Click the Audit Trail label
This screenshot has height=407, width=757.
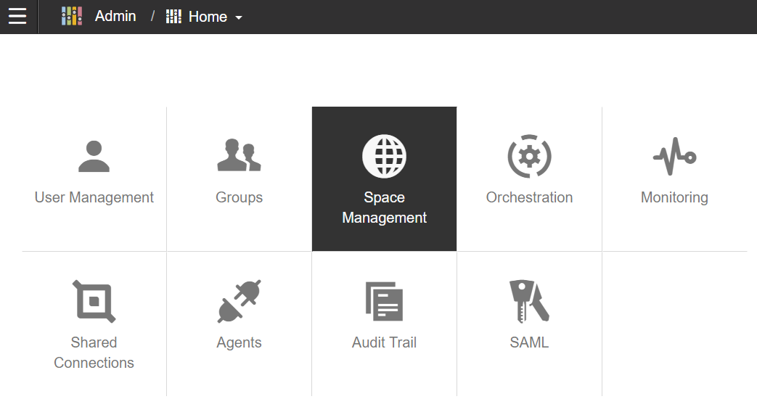pyautogui.click(x=384, y=342)
